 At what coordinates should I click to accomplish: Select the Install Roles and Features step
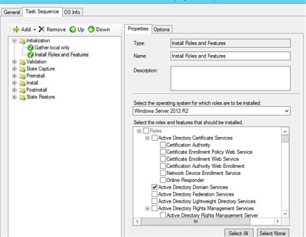(x=61, y=55)
